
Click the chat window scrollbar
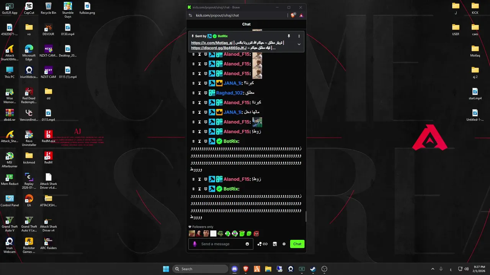pyautogui.click(x=305, y=217)
